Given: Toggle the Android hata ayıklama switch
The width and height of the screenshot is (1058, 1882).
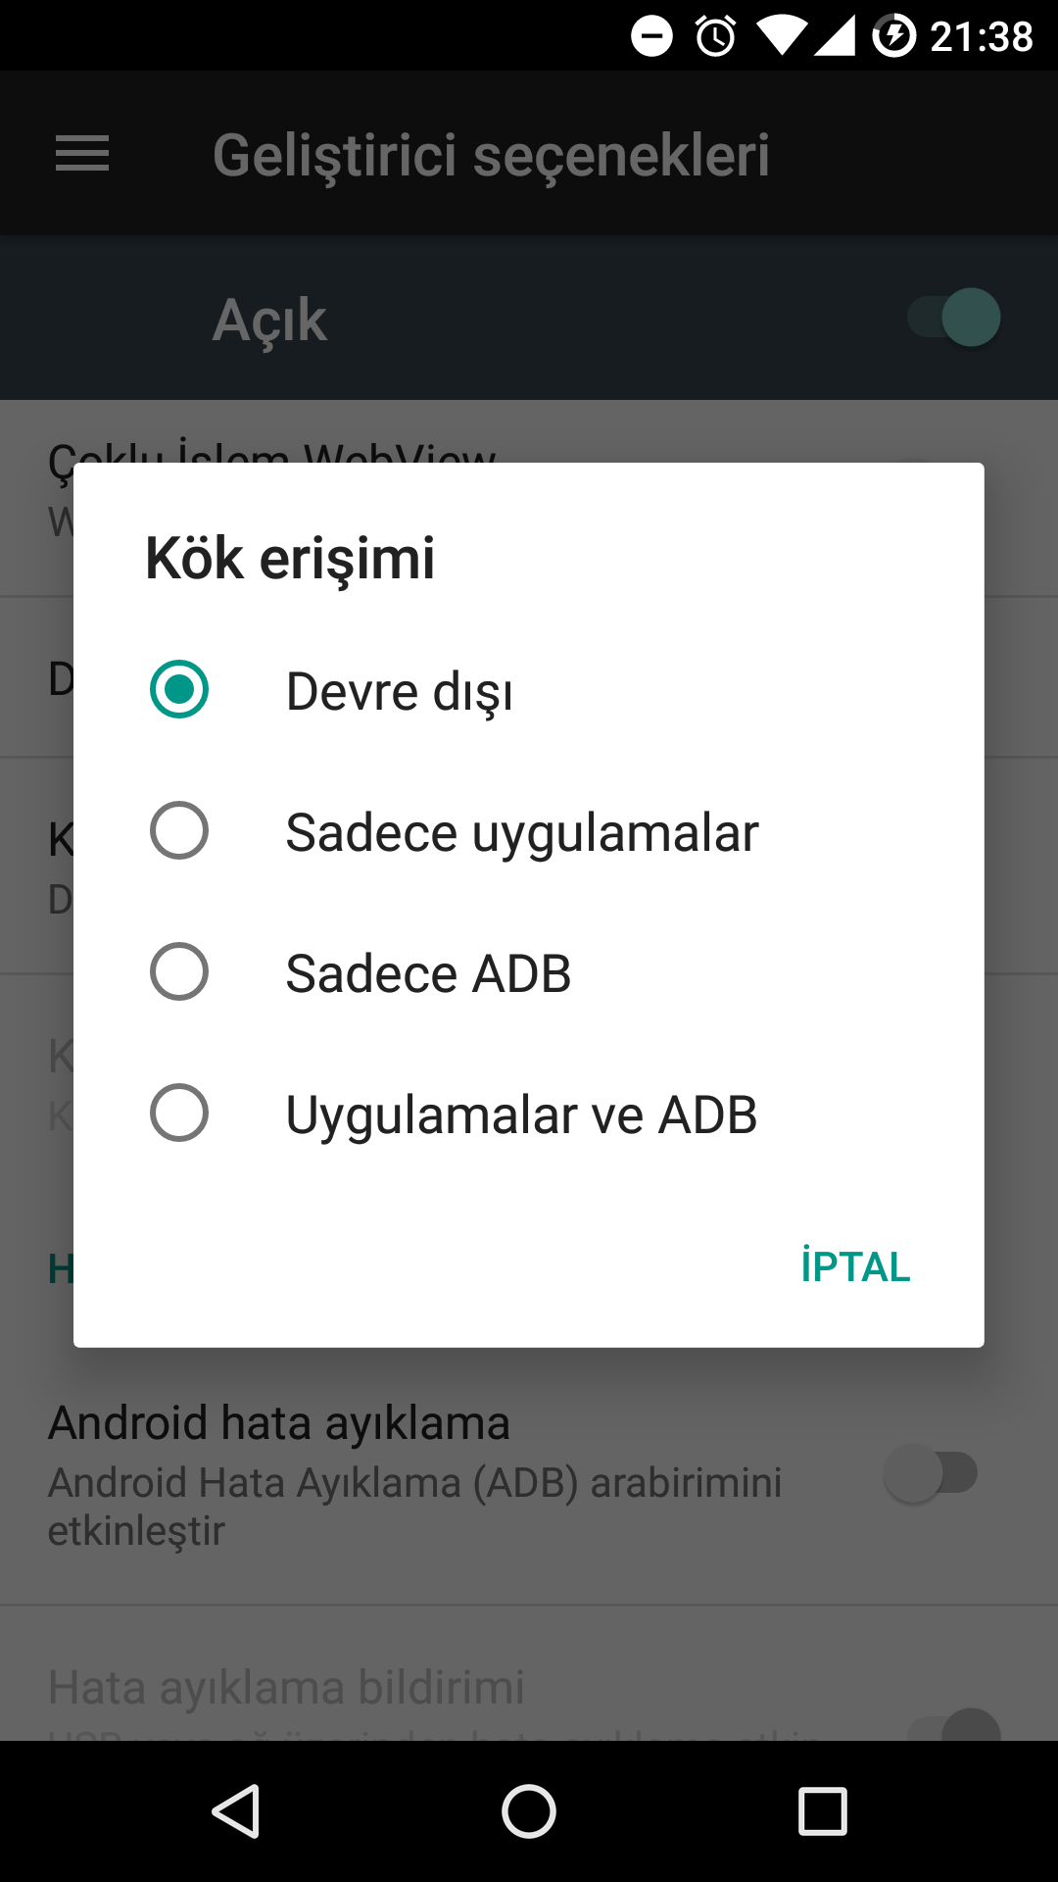Looking at the screenshot, I should [932, 1473].
